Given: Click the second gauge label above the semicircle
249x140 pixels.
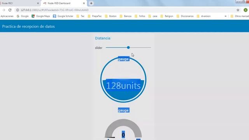Looking at the screenshot, I should [124, 110].
